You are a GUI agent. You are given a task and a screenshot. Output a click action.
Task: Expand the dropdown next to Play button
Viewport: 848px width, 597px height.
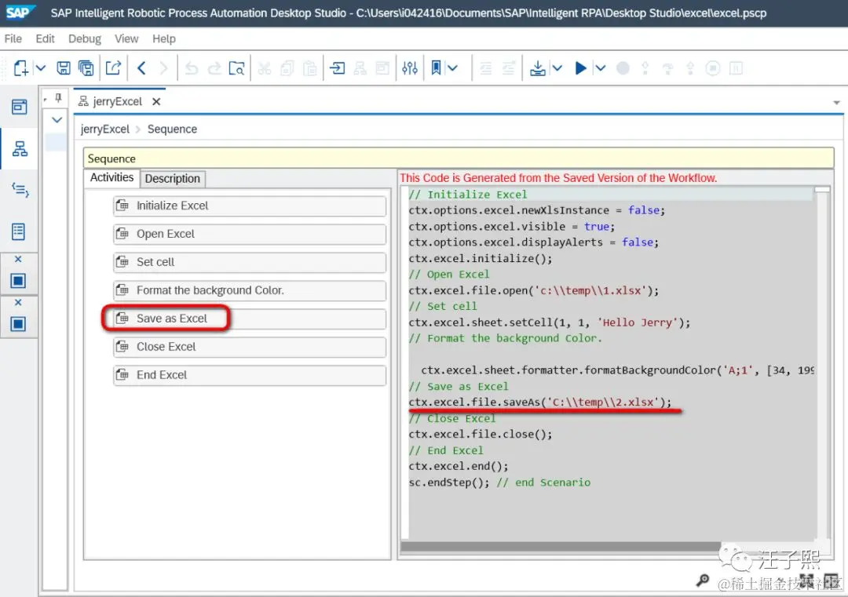[601, 68]
